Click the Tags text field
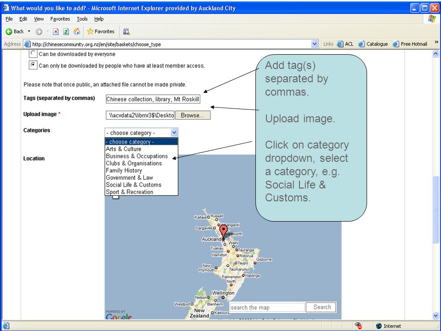 click(x=153, y=99)
